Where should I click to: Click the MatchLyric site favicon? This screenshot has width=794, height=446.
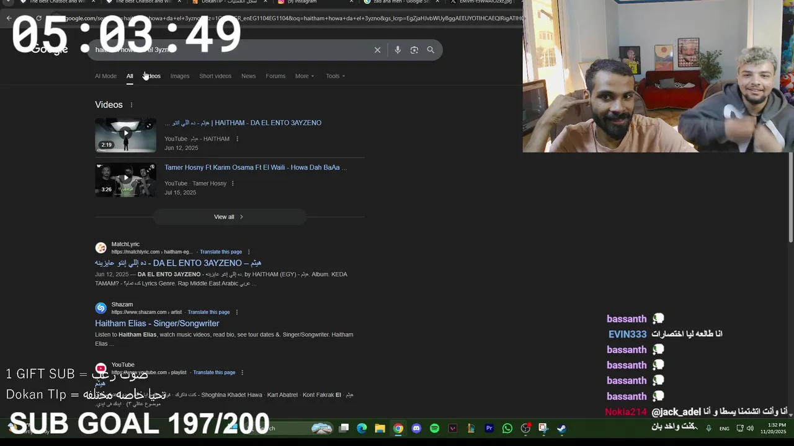[x=100, y=248]
